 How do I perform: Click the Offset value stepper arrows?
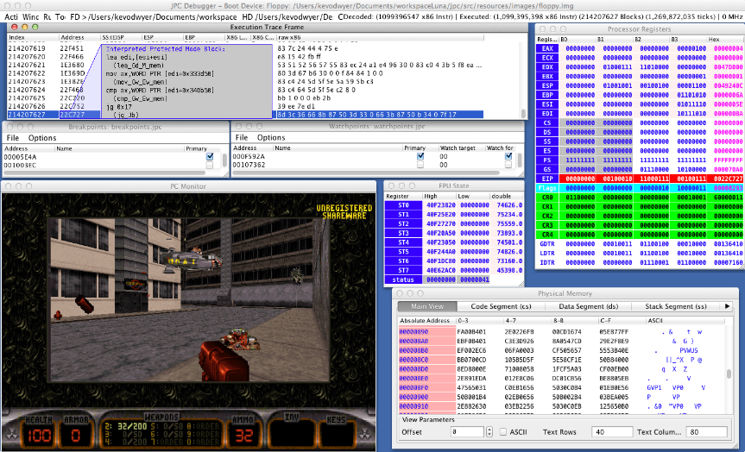point(489,431)
